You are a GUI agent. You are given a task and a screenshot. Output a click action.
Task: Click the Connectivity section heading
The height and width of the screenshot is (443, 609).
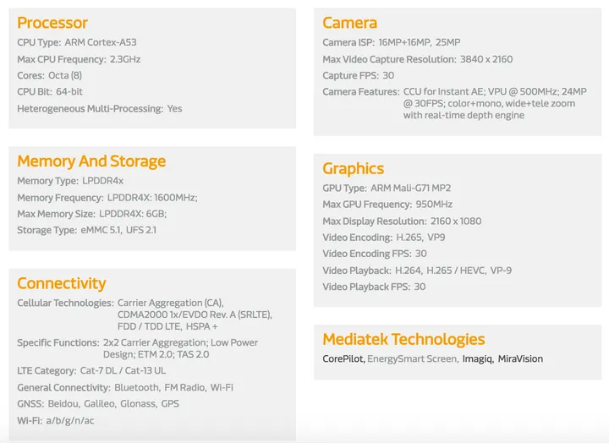(61, 283)
